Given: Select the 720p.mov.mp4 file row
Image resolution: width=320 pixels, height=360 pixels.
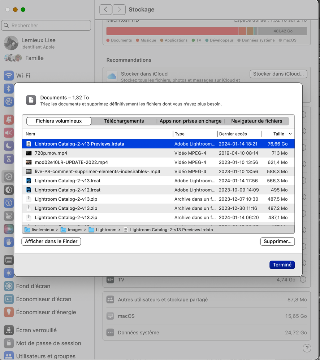Looking at the screenshot, I should click(x=158, y=153).
